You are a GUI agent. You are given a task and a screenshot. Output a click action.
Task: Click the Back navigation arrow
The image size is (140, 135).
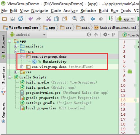pyautogui.click(x=93, y=19)
